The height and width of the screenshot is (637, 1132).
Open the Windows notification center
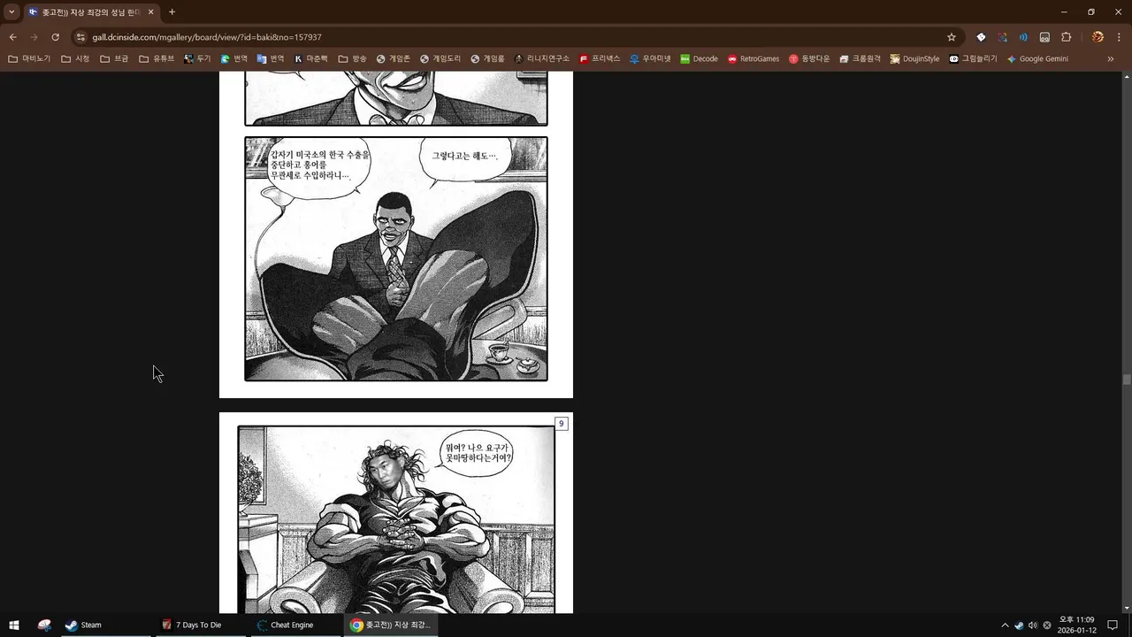[x=1113, y=625]
